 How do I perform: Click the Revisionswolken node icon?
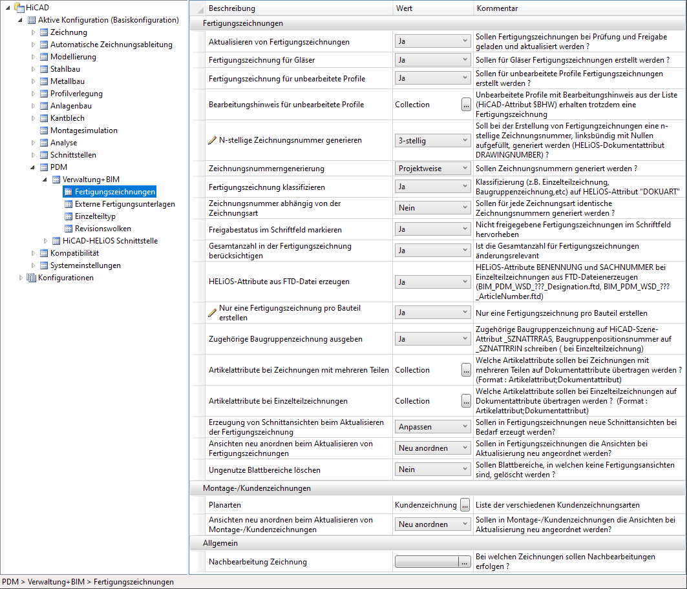tap(69, 228)
